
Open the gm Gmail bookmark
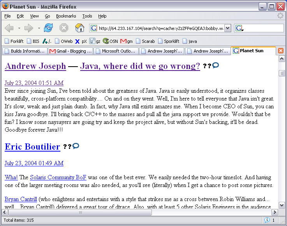[x=127, y=41]
